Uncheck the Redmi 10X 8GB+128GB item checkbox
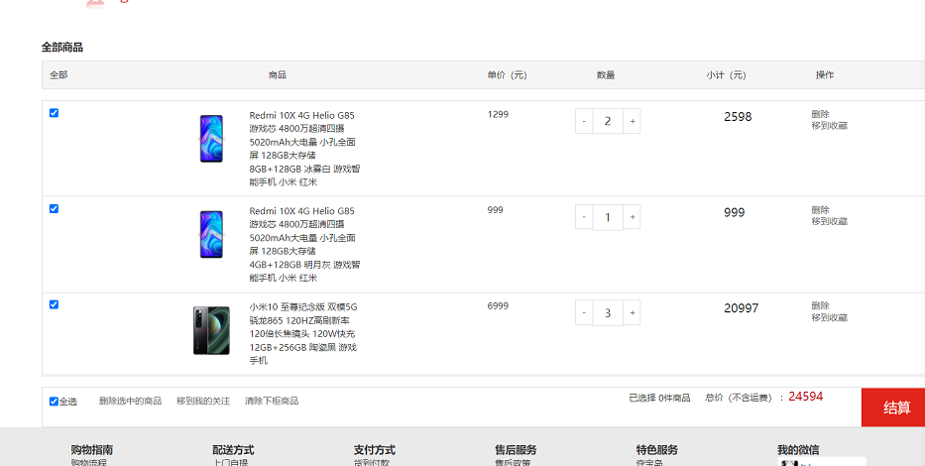925x466 pixels. tap(54, 113)
